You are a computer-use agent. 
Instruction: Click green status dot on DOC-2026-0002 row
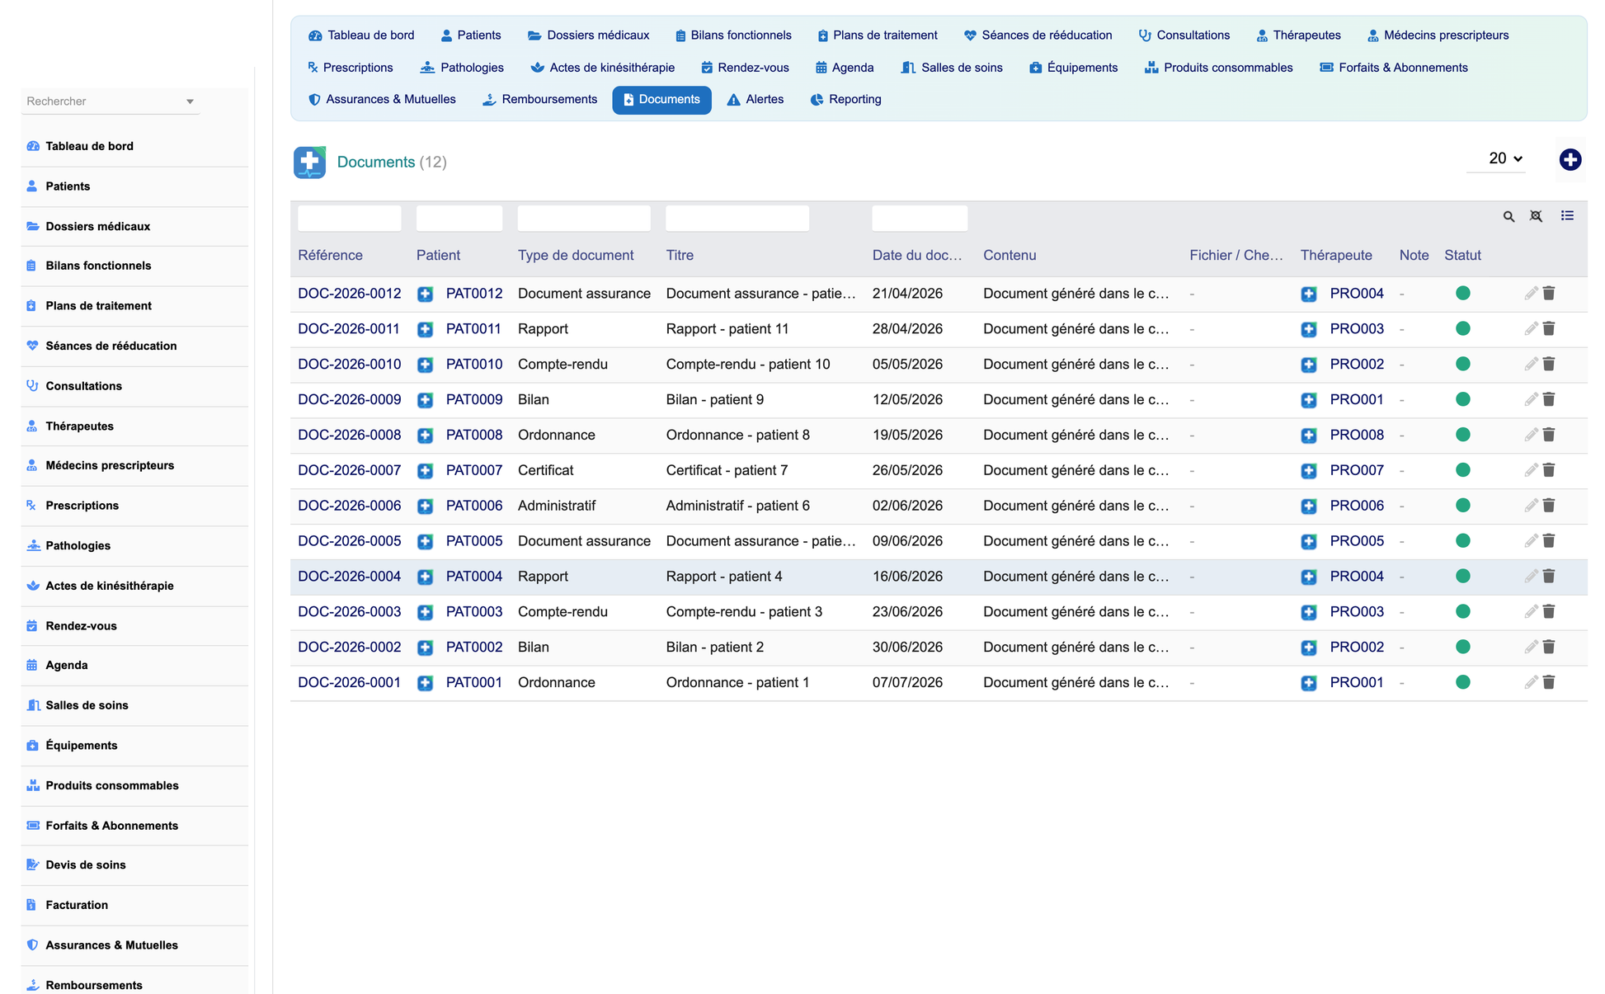pyautogui.click(x=1462, y=647)
